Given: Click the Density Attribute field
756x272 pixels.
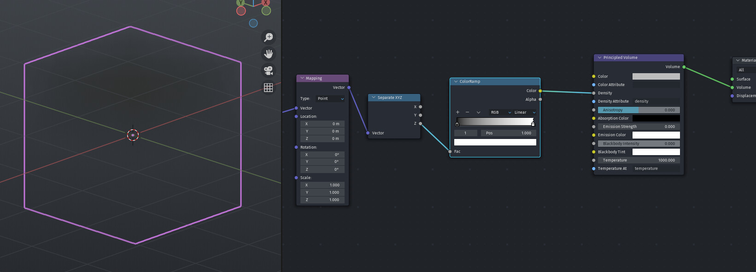Looking at the screenshot, I should [656, 101].
